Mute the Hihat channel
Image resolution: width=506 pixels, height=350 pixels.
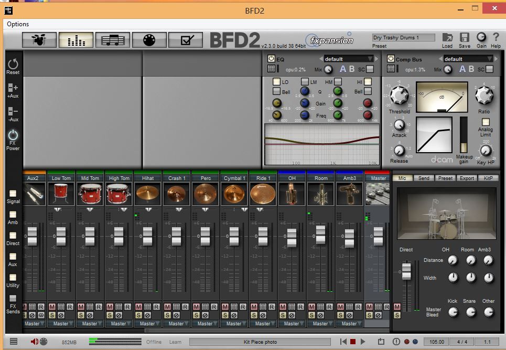pos(138,306)
